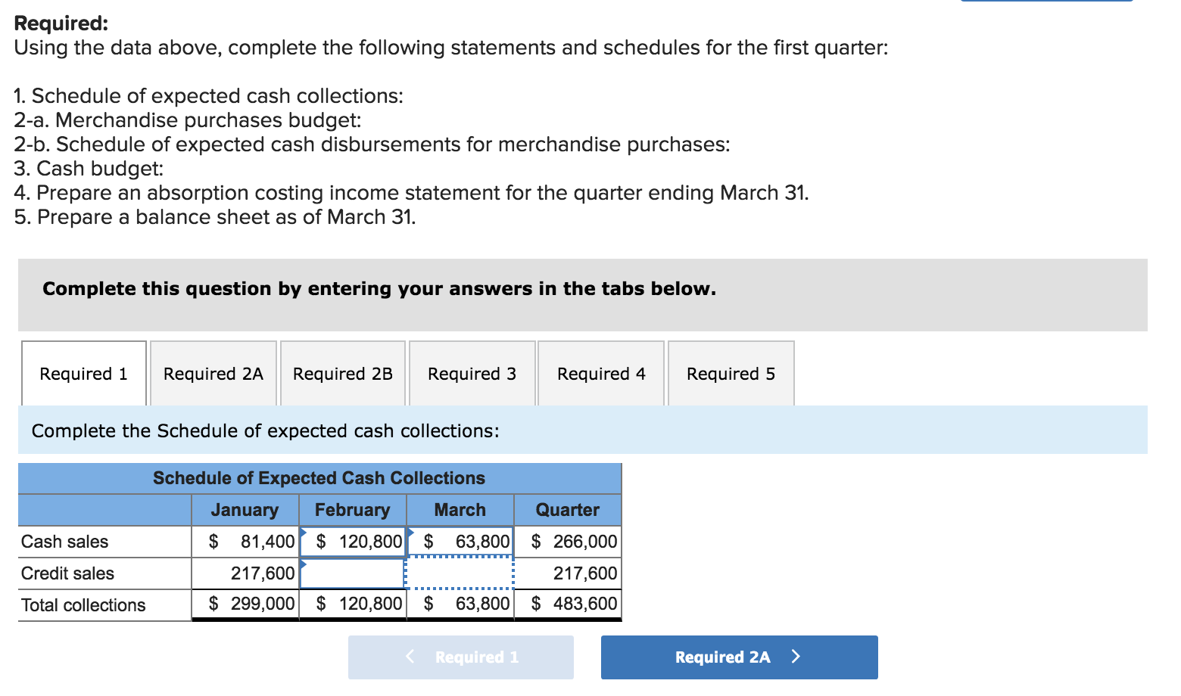This screenshot has height=696, width=1181.
Task: Click the February cash sales cell showing 120,800
Action: [x=353, y=541]
